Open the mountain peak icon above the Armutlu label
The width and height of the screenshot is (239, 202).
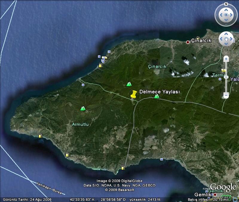(83, 108)
